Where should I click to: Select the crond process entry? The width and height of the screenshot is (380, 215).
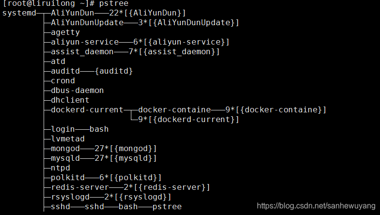[63, 81]
